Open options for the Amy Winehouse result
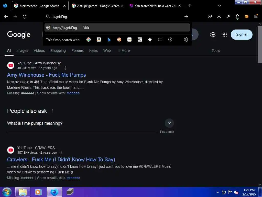The image size is (262, 197). point(65,68)
